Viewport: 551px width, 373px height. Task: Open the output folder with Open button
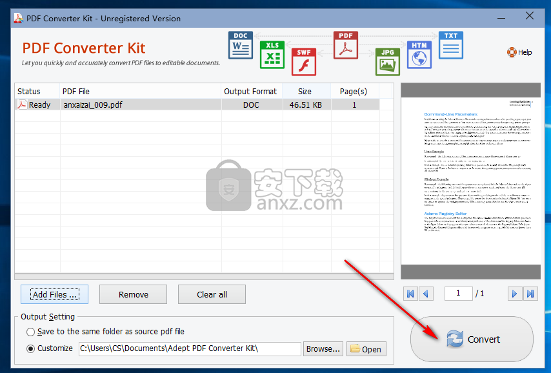(366, 348)
